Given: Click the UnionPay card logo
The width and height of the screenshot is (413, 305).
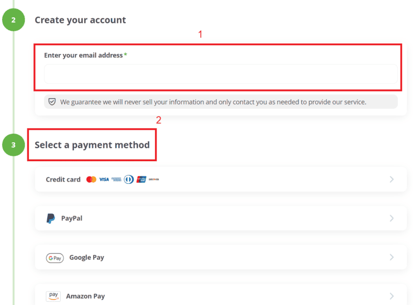Looking at the screenshot, I should (x=141, y=179).
